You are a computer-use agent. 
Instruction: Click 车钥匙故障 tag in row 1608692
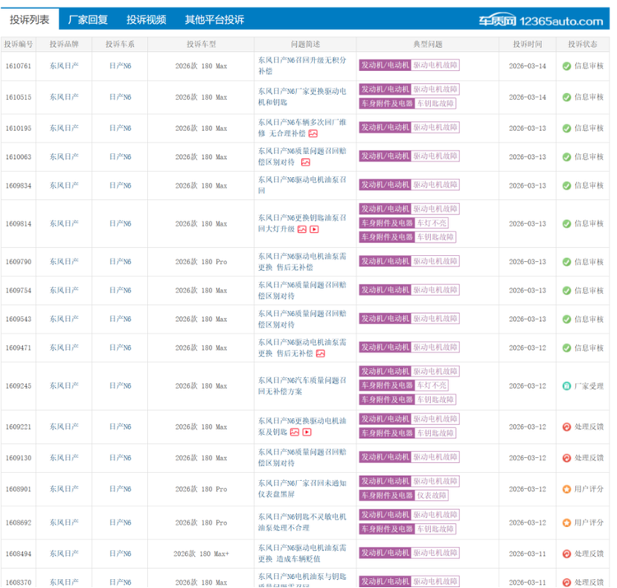coord(435,529)
